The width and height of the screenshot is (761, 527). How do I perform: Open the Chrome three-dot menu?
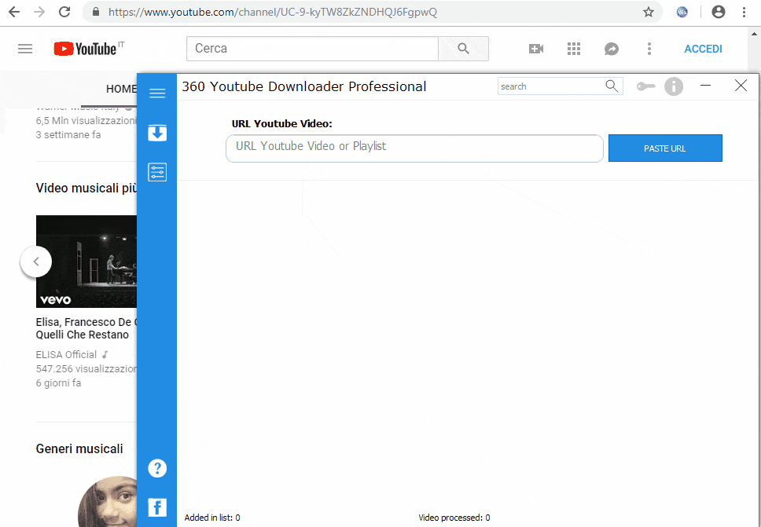point(744,12)
